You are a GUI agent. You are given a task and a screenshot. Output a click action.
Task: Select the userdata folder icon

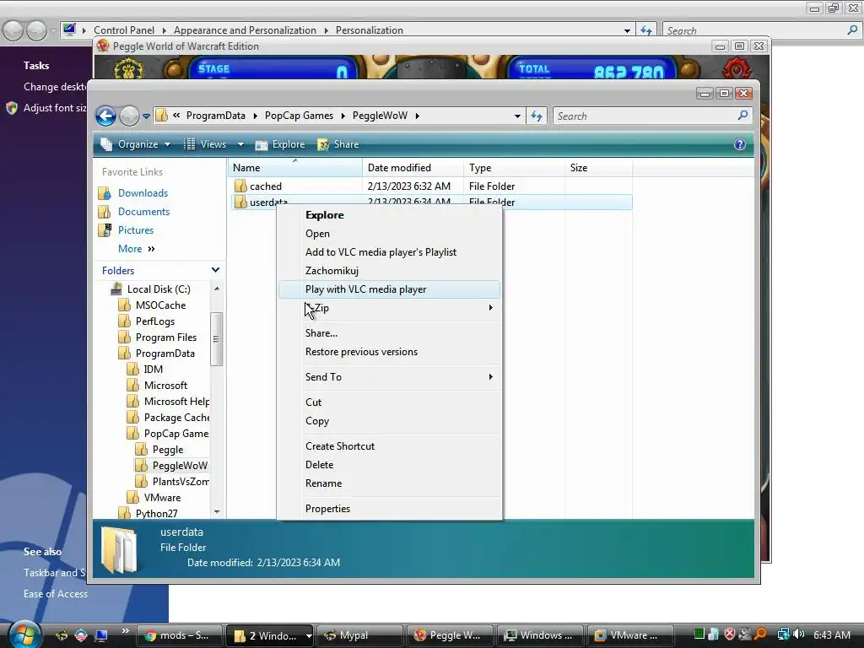click(x=240, y=202)
